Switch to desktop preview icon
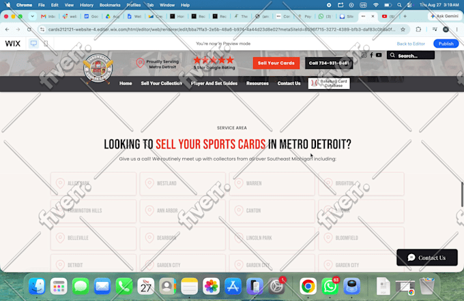Screen dimensions: 464x301 (33, 44)
